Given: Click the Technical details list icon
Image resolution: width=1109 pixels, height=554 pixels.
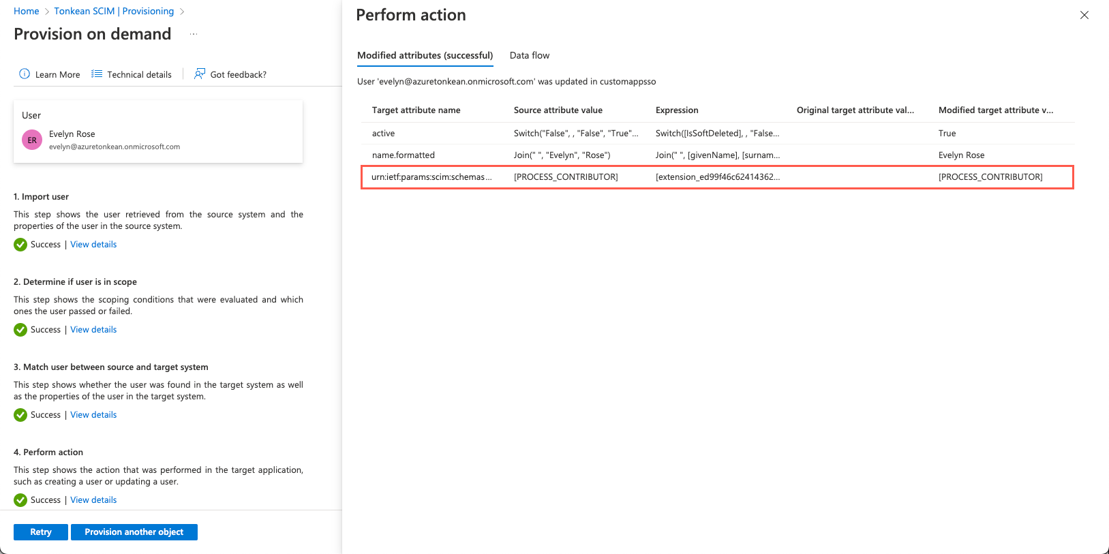Looking at the screenshot, I should (97, 74).
